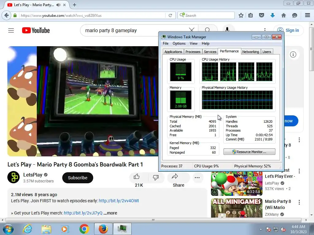Open options for Let's Play Ever video

[x=299, y=171]
